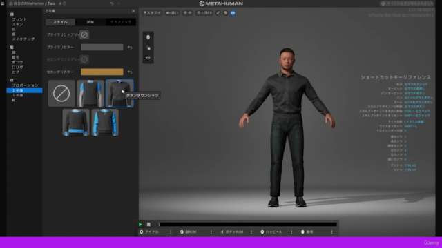Open options menu next to アイドル
Image resolution: width=442 pixels, height=248 pixels.
(171, 232)
